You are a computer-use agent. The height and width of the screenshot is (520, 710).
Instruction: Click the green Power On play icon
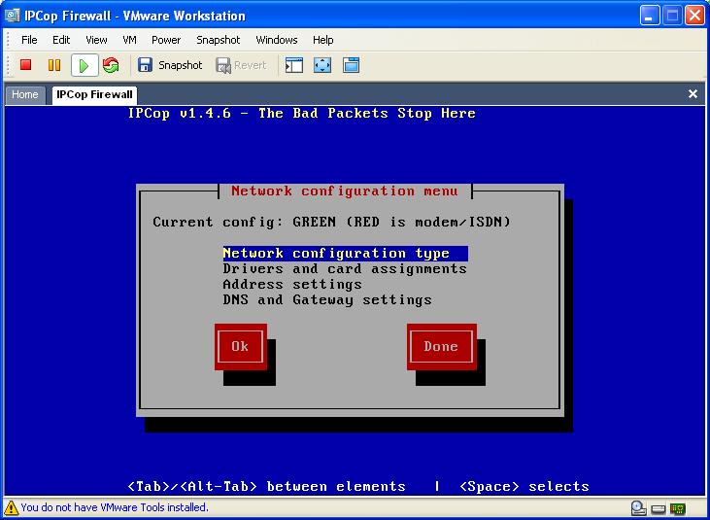[x=84, y=65]
